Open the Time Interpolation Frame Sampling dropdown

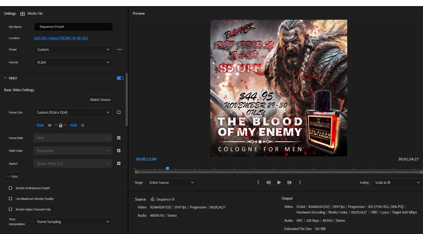click(73, 222)
